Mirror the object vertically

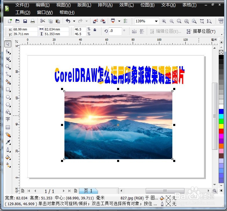142,31
